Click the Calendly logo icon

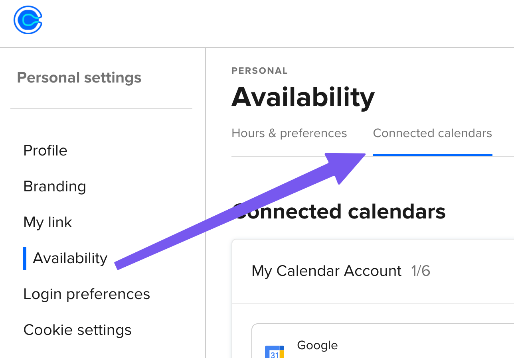pyautogui.click(x=28, y=20)
